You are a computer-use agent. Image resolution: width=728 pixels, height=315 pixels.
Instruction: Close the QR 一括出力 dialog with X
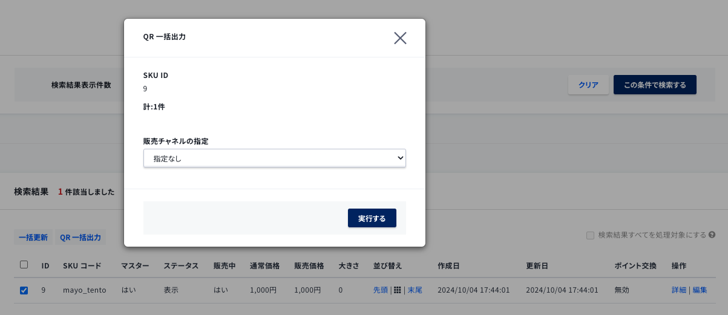click(400, 38)
